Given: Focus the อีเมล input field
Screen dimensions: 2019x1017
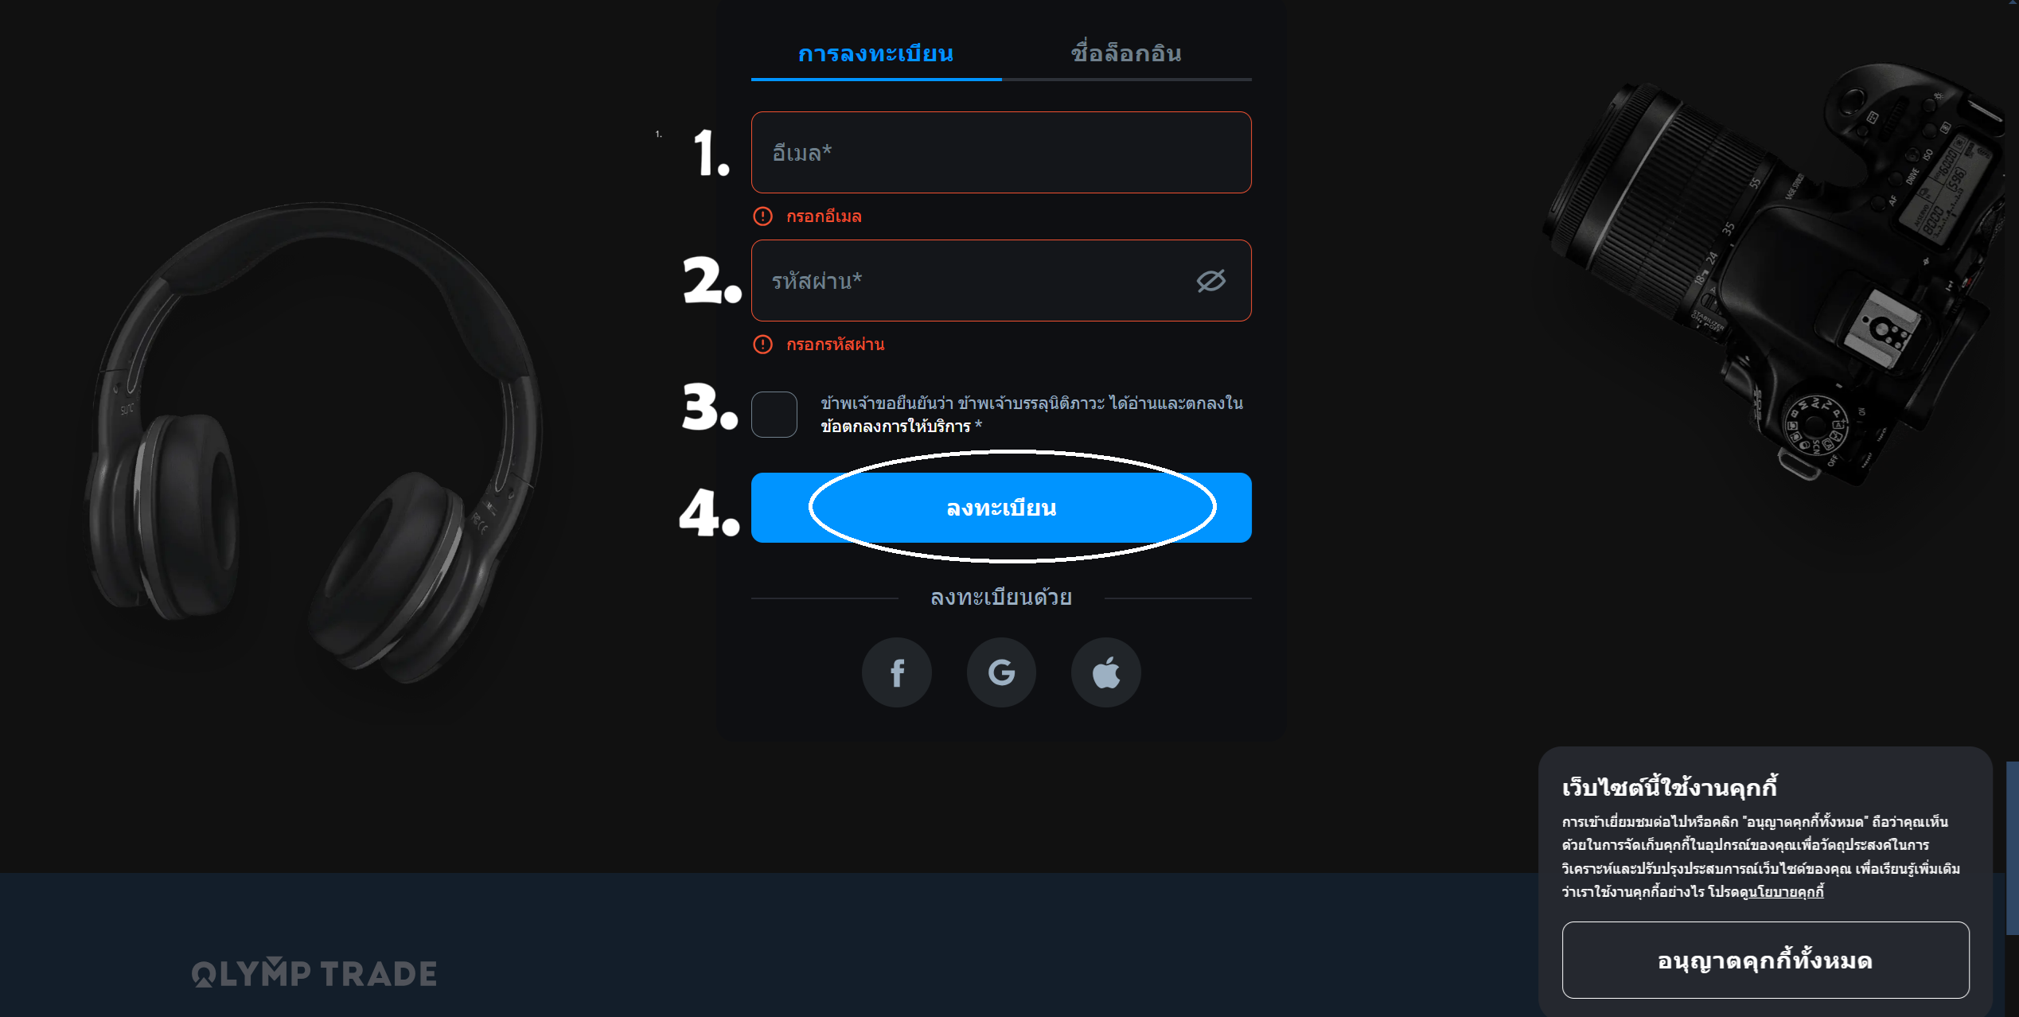Looking at the screenshot, I should coord(1001,152).
